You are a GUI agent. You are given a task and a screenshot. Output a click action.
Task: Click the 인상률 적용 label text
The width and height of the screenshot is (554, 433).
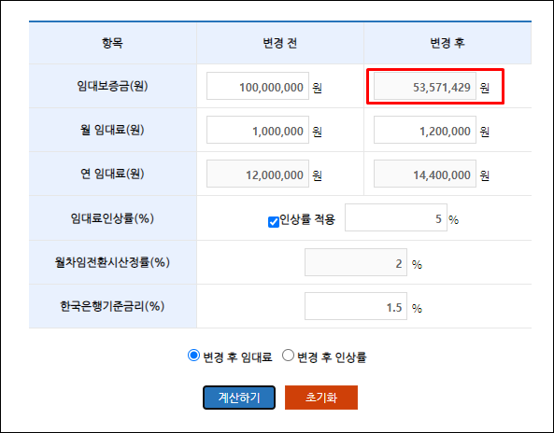click(307, 219)
